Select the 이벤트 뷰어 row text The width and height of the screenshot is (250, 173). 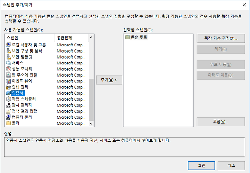(22, 81)
